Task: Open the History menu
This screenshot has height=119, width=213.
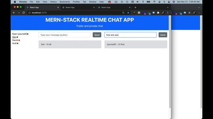Action: (53, 2)
